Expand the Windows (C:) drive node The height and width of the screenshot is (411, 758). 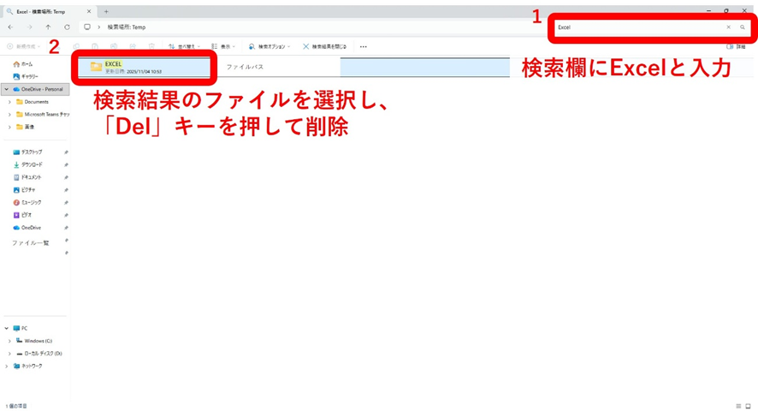pos(10,341)
